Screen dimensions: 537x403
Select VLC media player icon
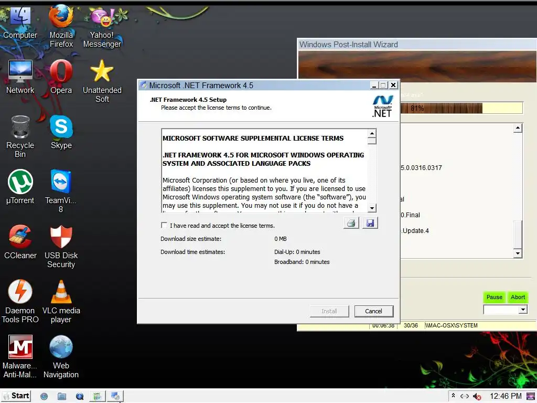tap(61, 302)
